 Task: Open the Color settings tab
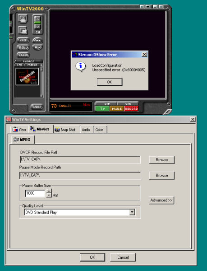pyautogui.click(x=99, y=130)
